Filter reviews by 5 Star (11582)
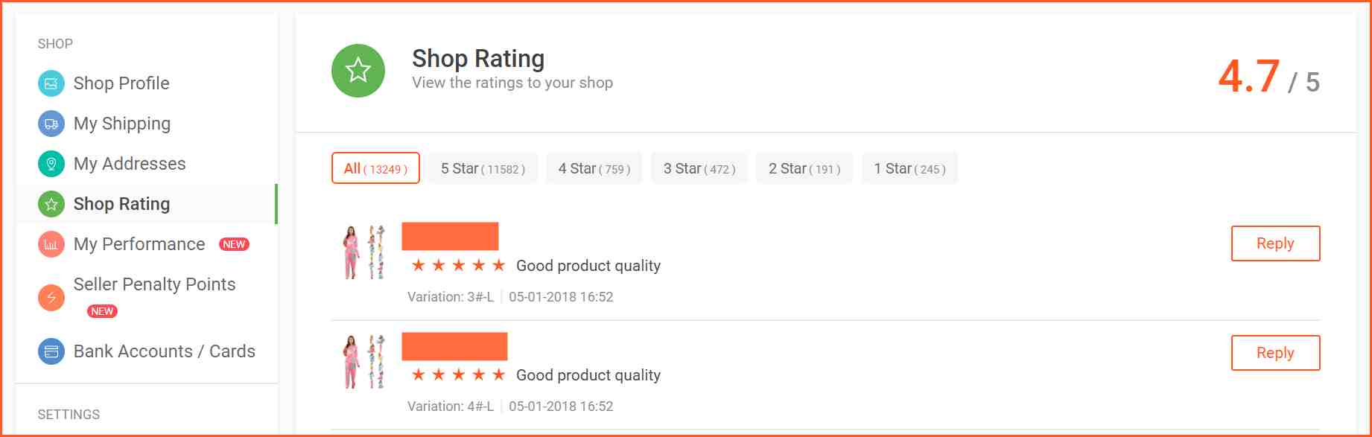This screenshot has height=437, width=1372. pos(483,168)
